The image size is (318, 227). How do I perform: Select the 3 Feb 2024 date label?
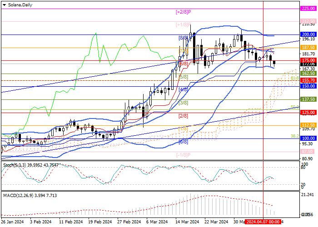click(40, 222)
